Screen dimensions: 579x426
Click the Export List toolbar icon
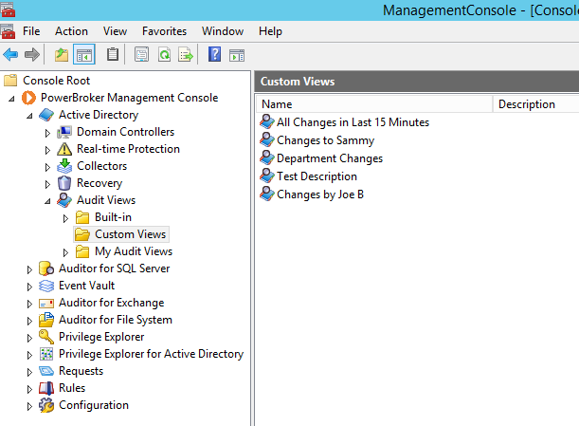click(186, 54)
